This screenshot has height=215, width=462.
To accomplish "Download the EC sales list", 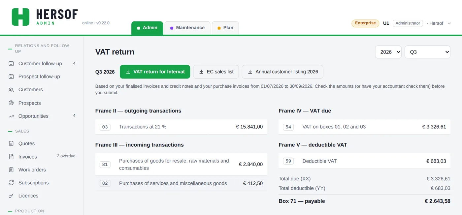I will tap(216, 72).
